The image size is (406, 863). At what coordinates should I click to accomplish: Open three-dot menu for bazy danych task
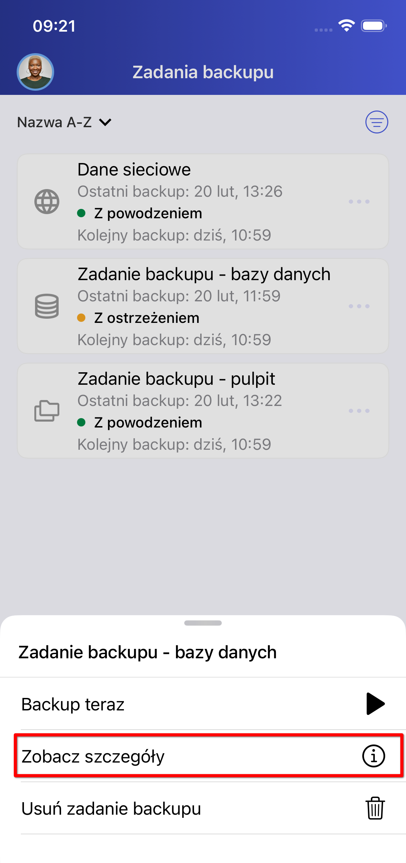pos(359,306)
